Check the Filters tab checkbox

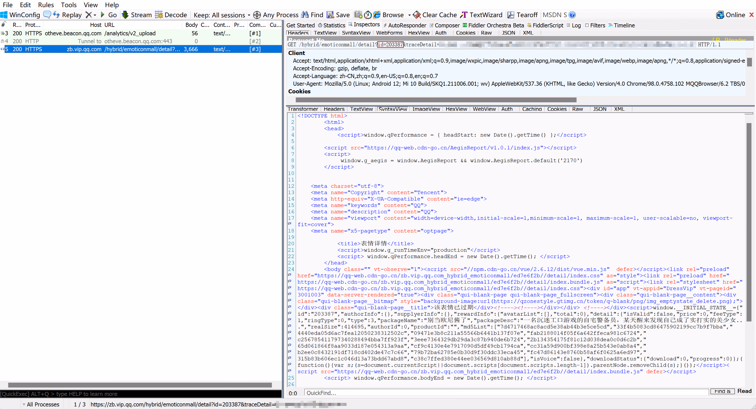tap(587, 25)
